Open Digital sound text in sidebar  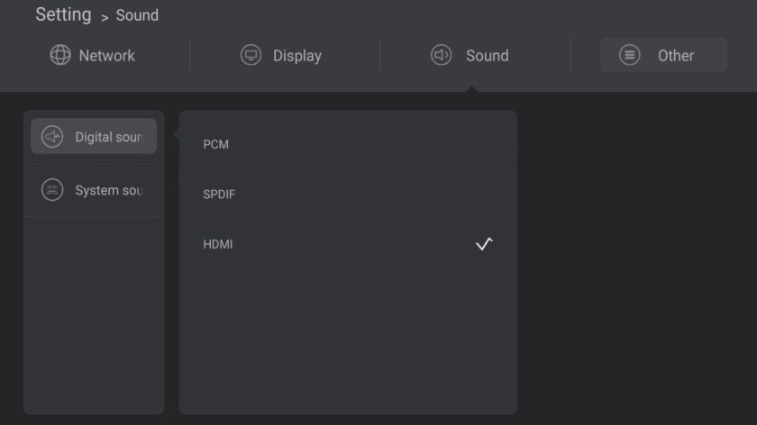click(109, 137)
